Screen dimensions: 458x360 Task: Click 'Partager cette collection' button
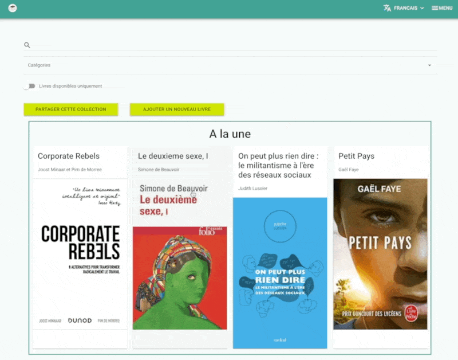click(71, 109)
